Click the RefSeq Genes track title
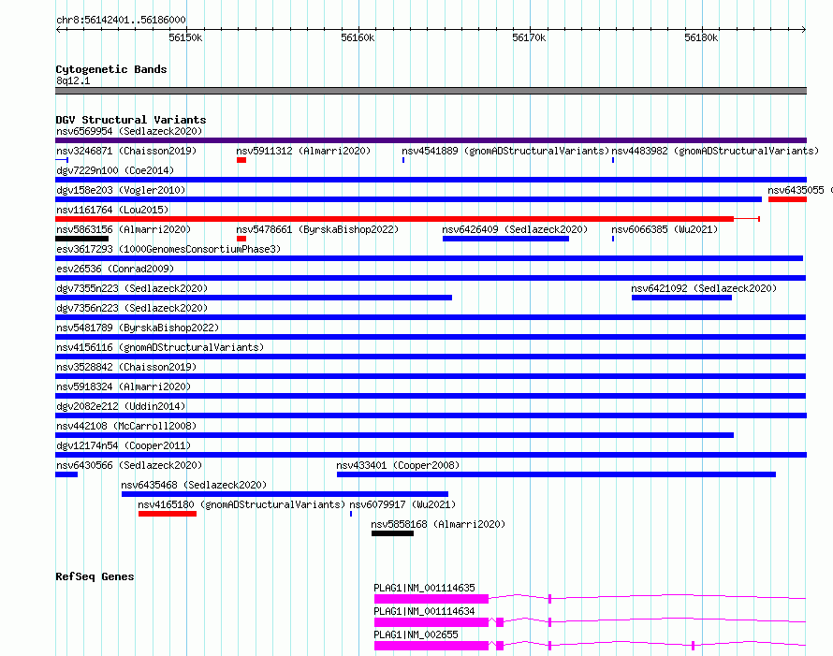 point(95,576)
